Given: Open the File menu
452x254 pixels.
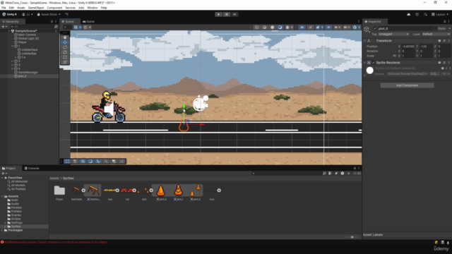Looking at the screenshot, I should point(4,8).
